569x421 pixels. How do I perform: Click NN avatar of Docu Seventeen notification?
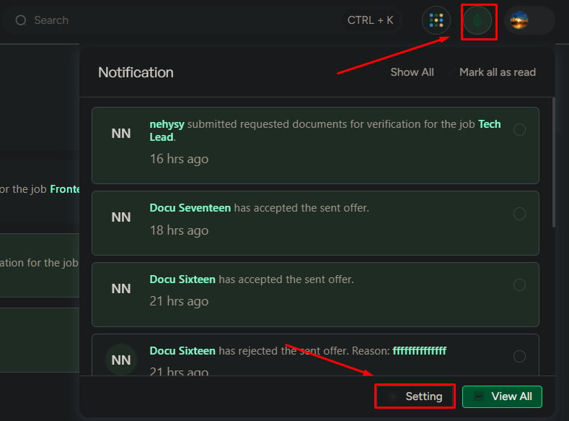click(x=121, y=217)
